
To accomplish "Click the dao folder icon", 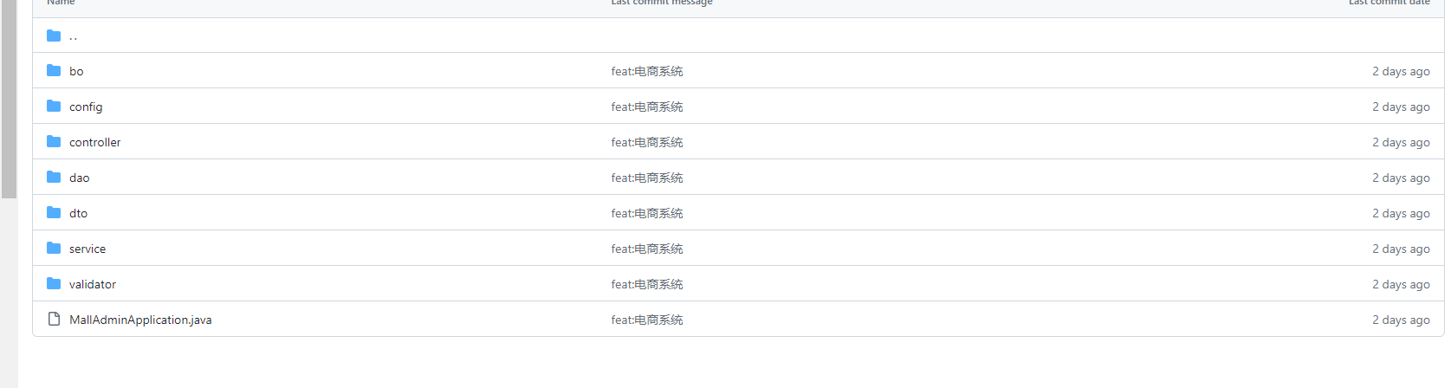I will (54, 177).
